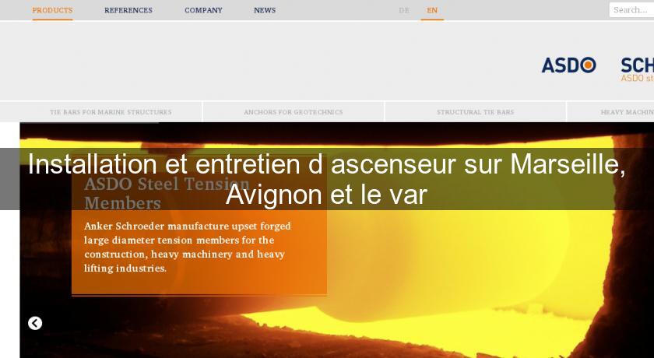Viewport: 654px width, 358px height.
Task: Go to previous slide with left arrow
Action: [x=35, y=323]
